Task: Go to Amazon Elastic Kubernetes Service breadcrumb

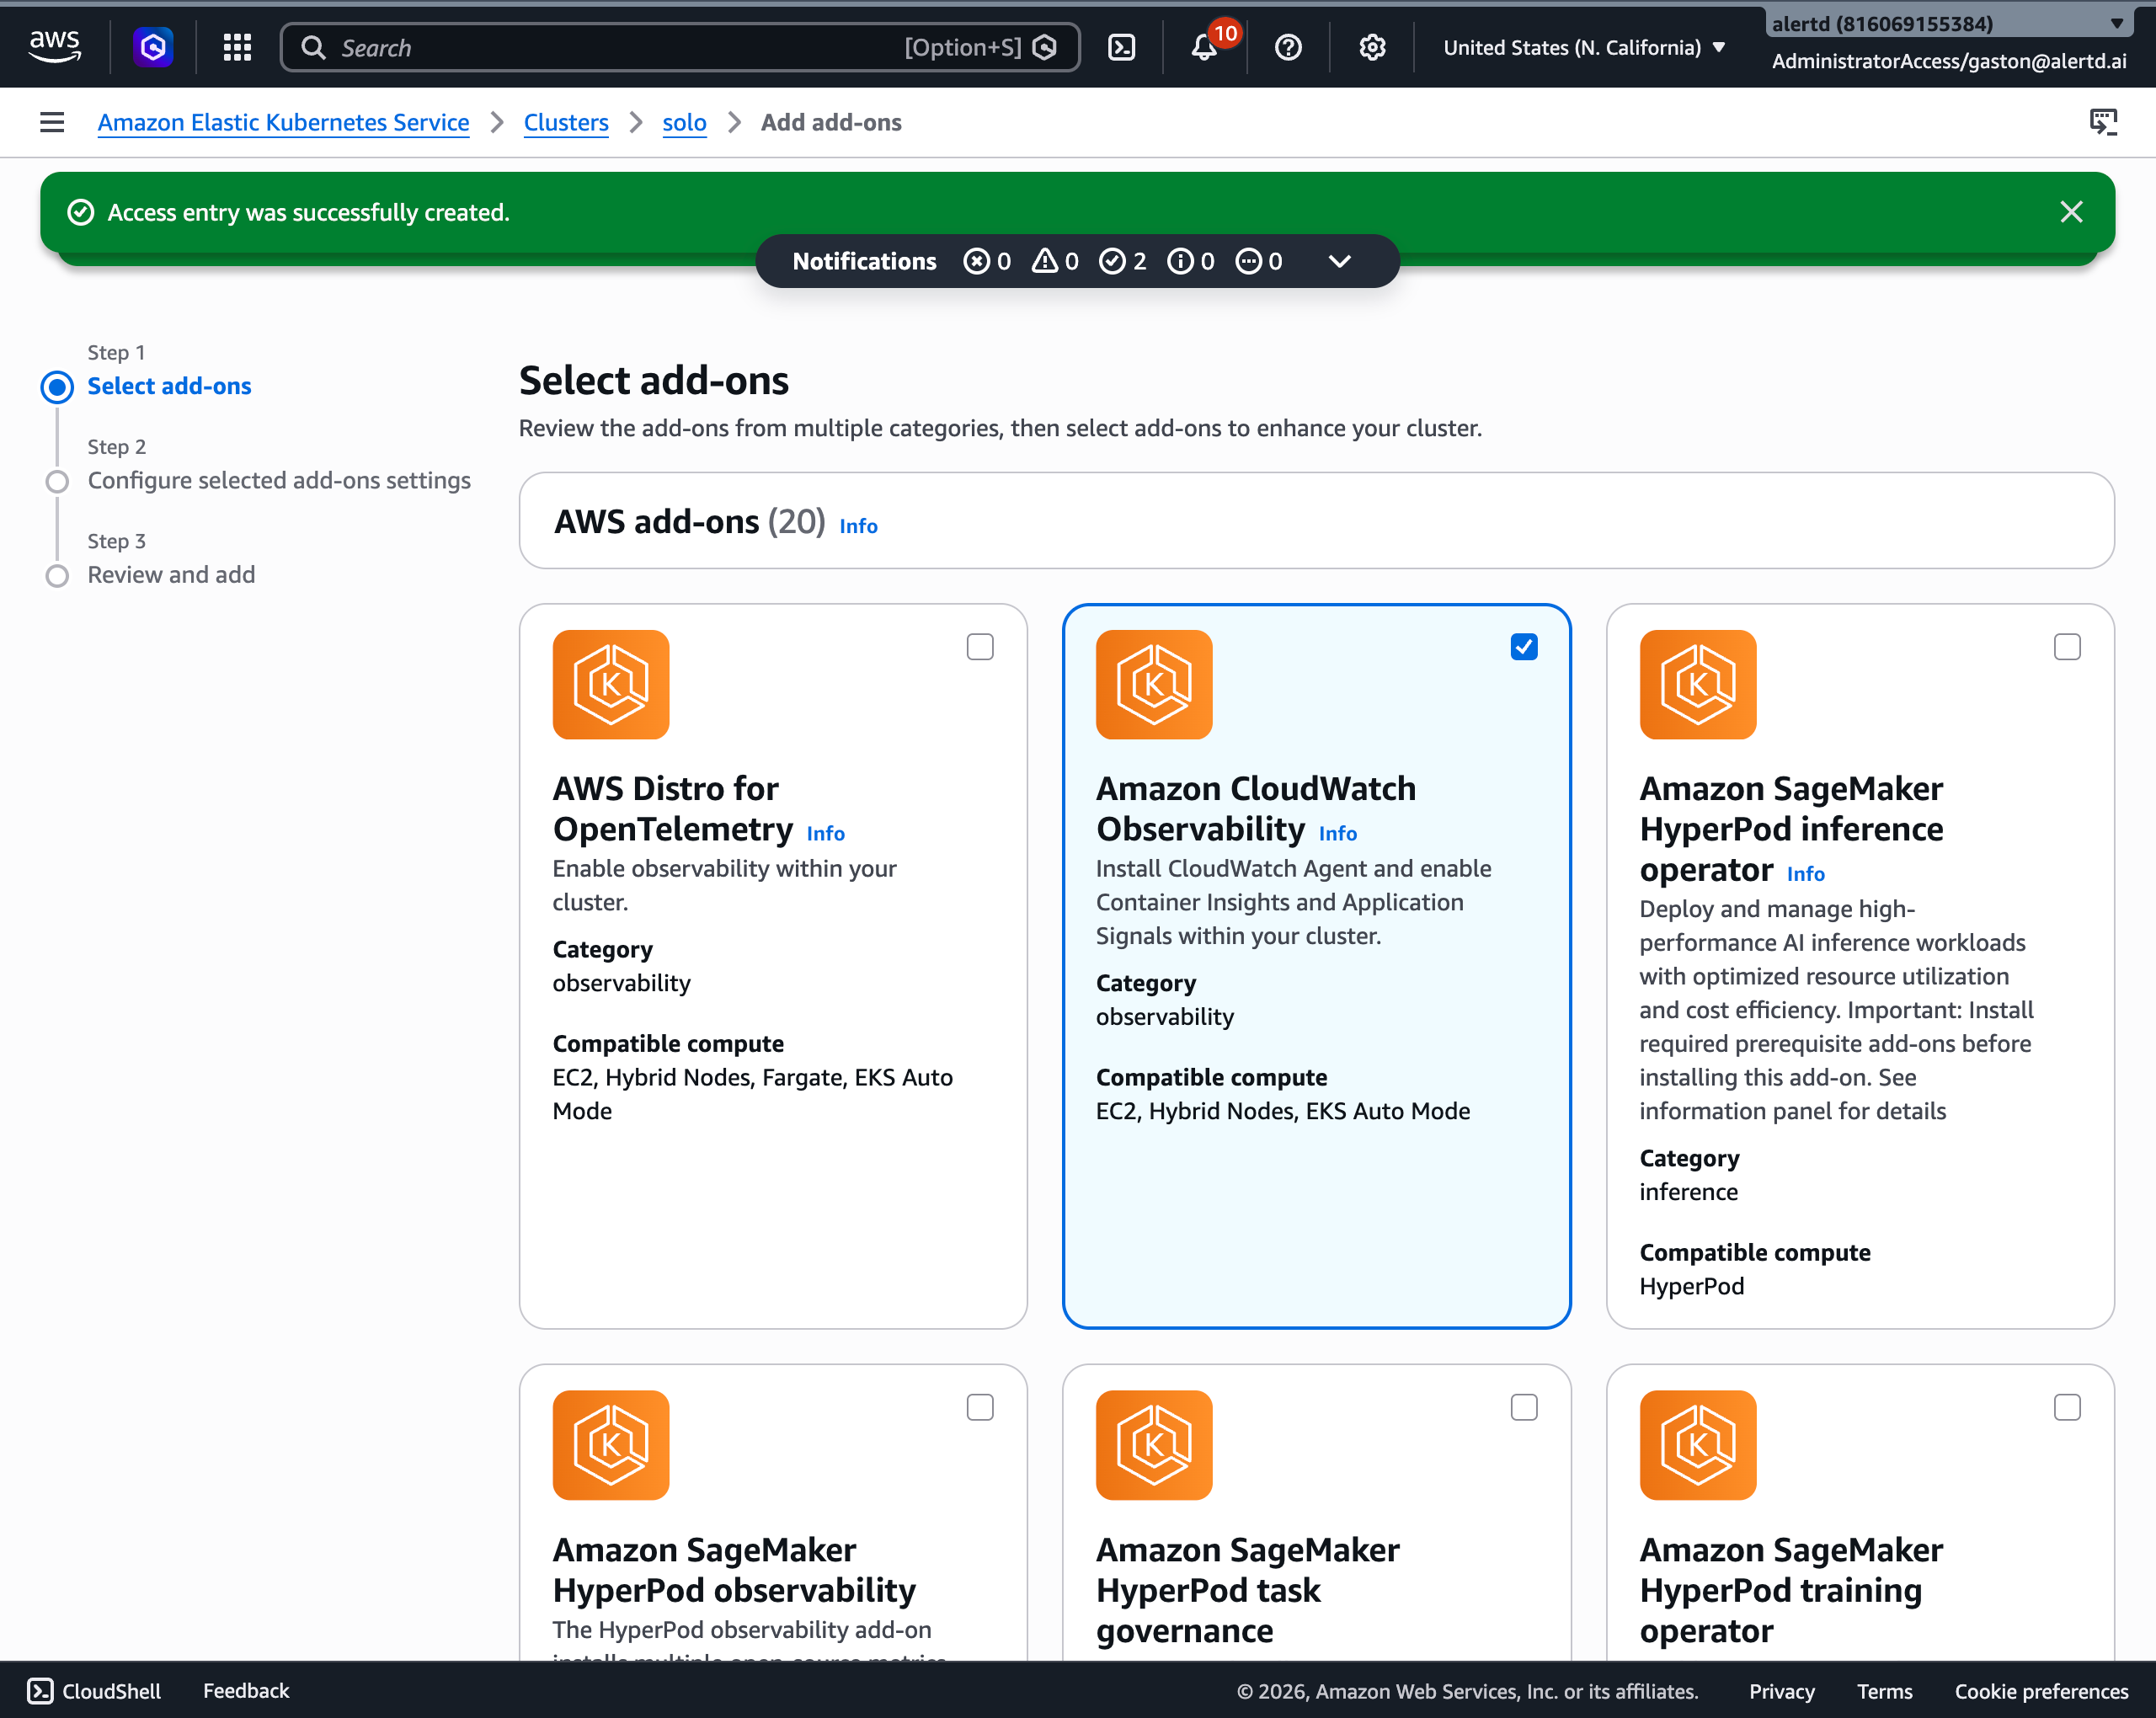Action: point(283,122)
